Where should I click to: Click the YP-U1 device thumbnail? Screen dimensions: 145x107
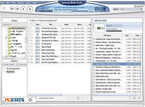(x=99, y=28)
